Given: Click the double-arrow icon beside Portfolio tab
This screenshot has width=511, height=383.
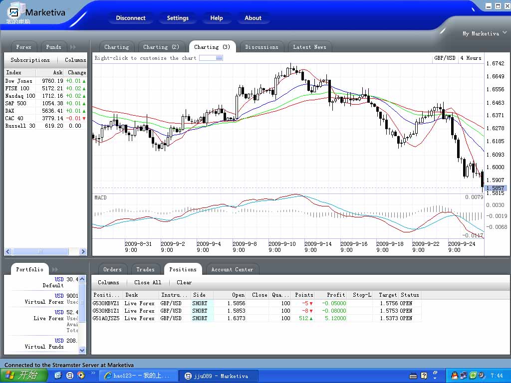Looking at the screenshot, I should point(55,269).
